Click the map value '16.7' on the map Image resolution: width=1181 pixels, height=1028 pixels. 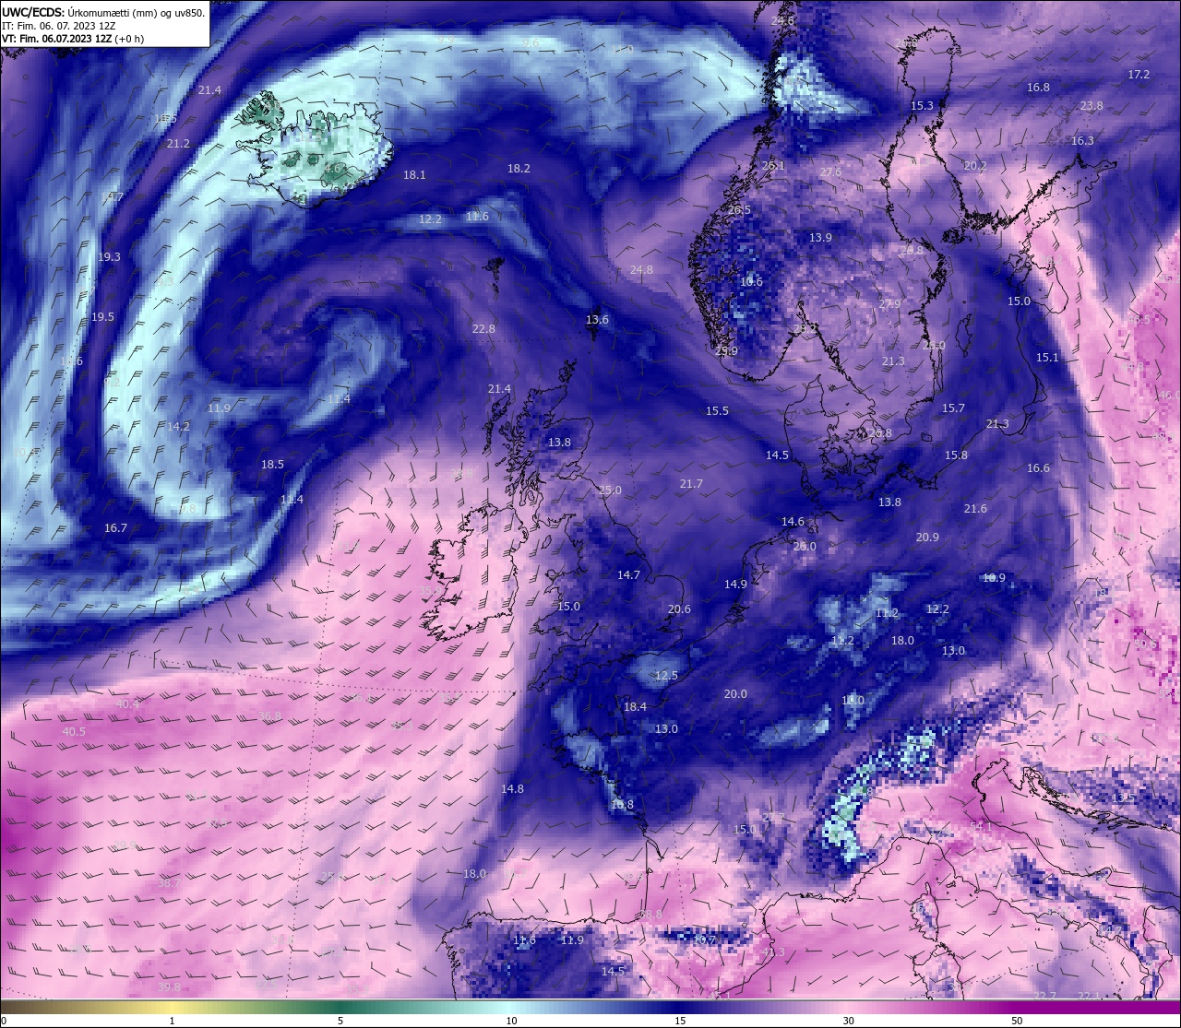click(x=115, y=529)
